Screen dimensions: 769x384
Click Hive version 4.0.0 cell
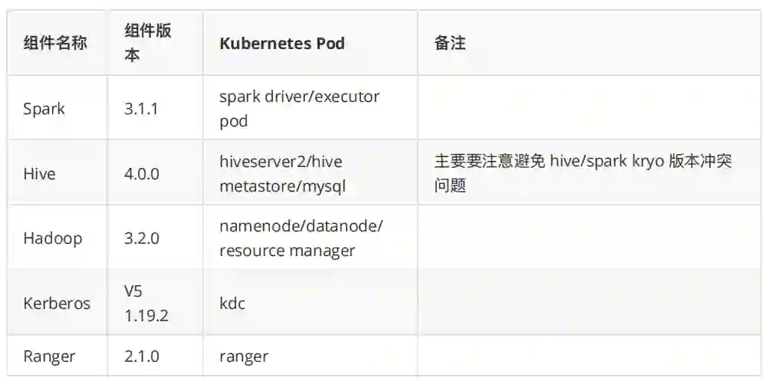click(x=142, y=173)
